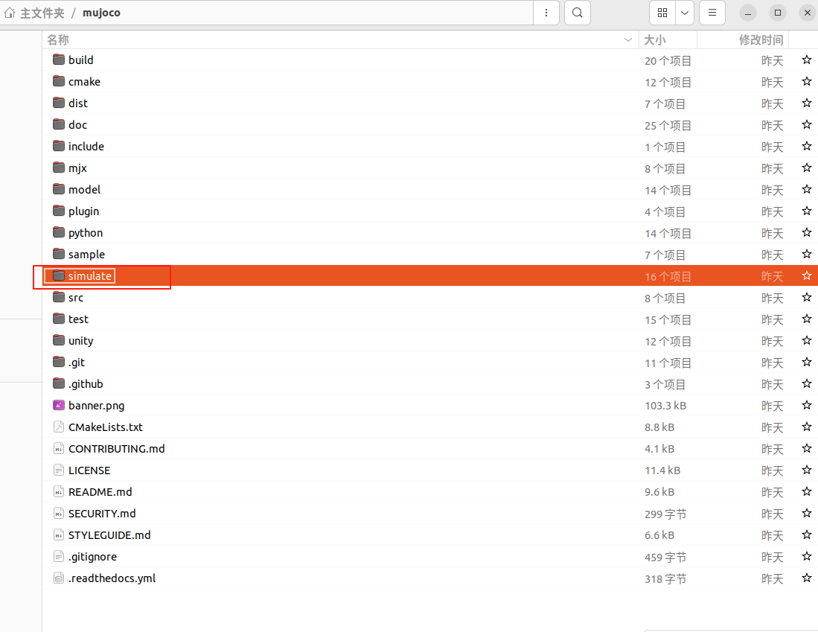
Task: Star the simulate folder
Action: click(807, 276)
